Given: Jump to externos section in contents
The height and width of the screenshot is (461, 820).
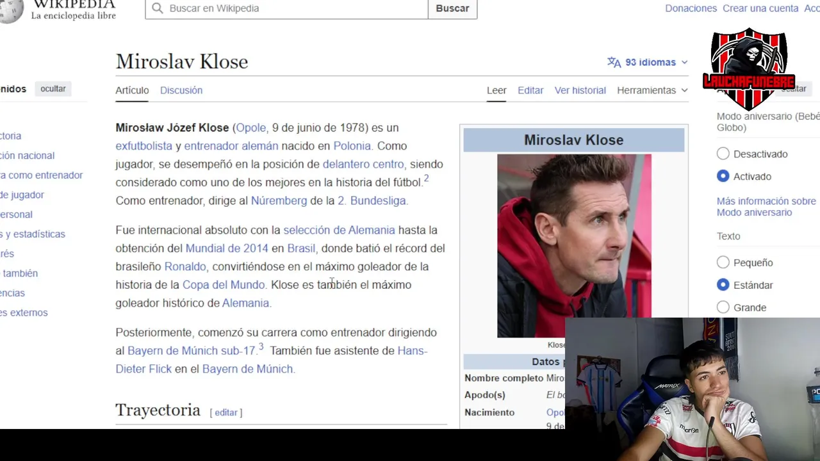Looking at the screenshot, I should (x=24, y=312).
